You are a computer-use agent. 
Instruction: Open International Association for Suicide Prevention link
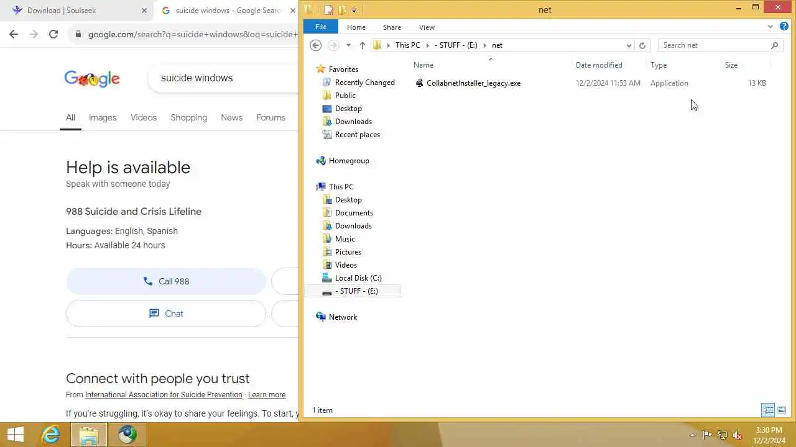(x=164, y=395)
